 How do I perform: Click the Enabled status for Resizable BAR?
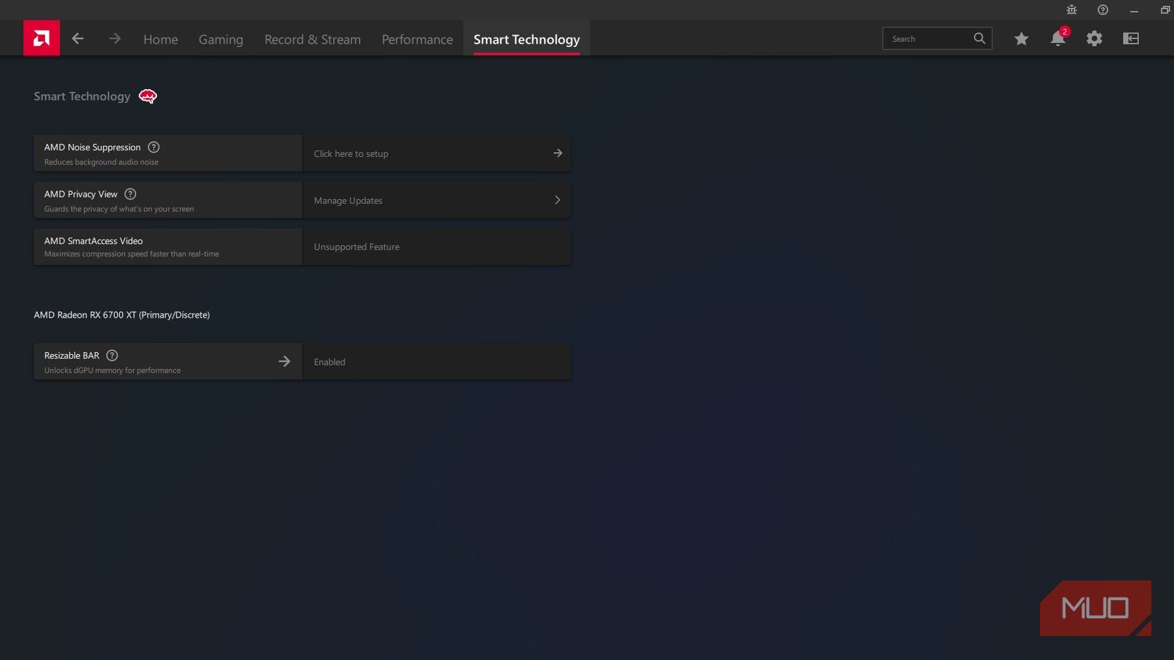[330, 362]
